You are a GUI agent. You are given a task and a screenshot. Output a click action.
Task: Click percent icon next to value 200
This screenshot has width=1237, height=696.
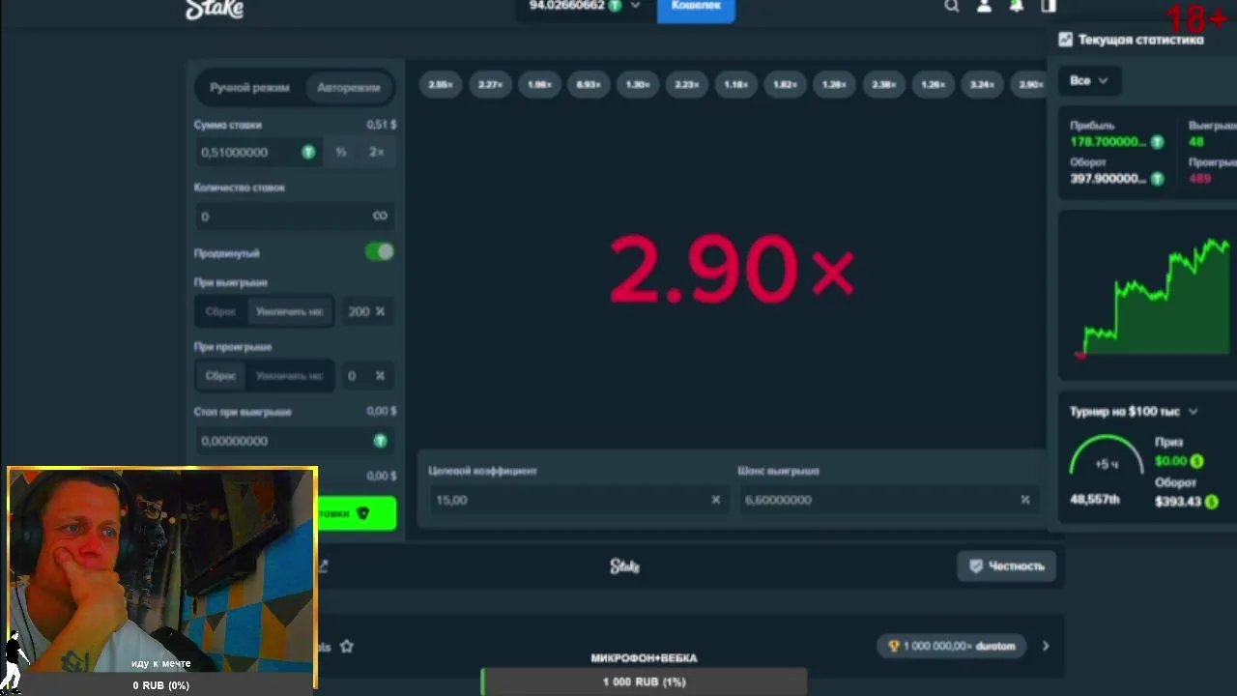coord(380,311)
